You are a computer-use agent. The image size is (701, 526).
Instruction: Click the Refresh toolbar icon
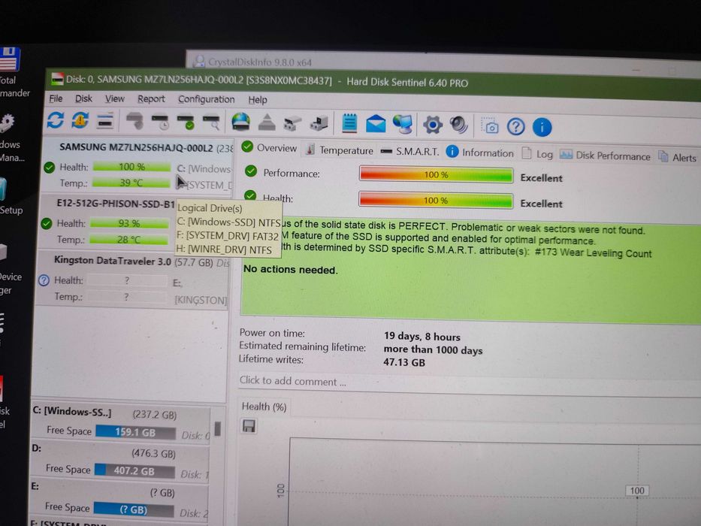point(56,120)
